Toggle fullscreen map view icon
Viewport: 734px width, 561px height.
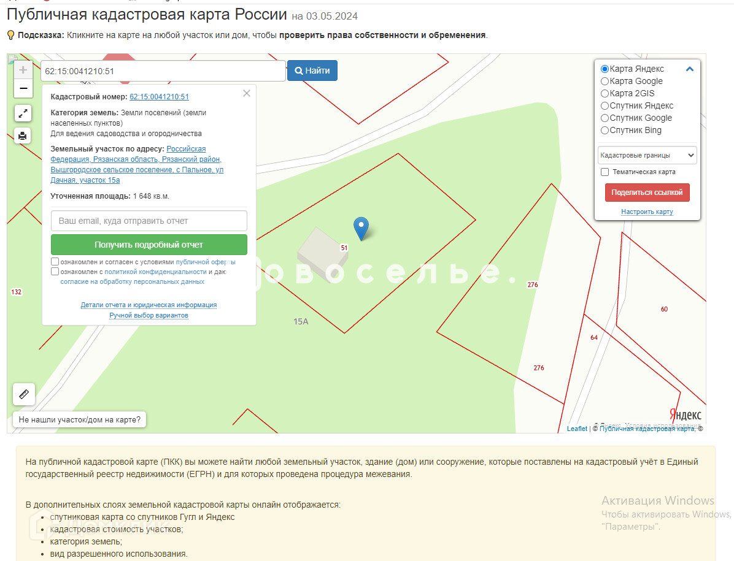coord(23,113)
